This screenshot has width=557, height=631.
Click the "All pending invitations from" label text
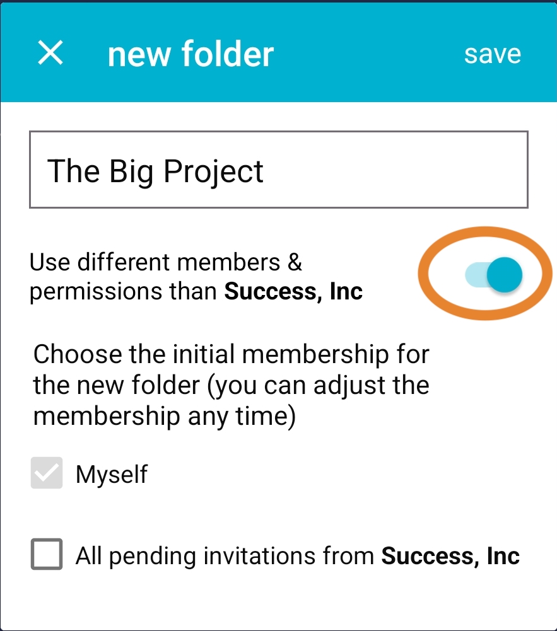pyautogui.click(x=226, y=556)
